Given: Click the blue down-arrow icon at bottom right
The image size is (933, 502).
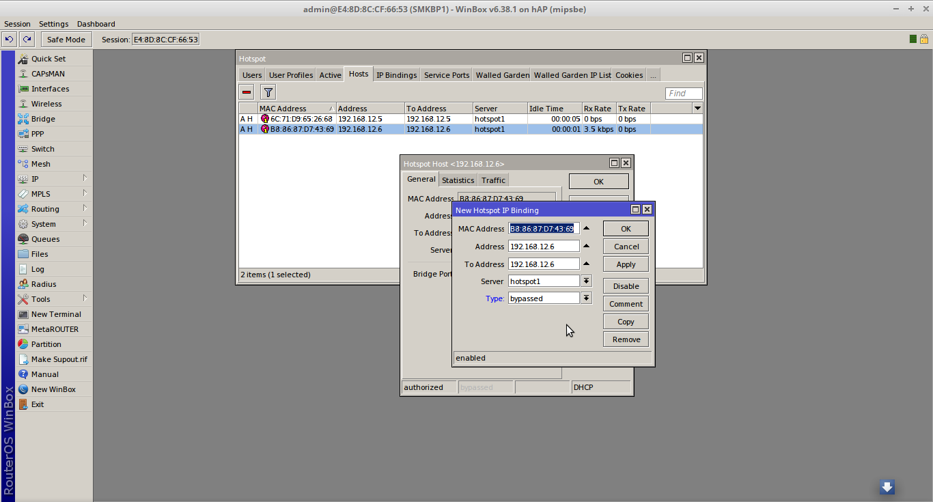Looking at the screenshot, I should [x=887, y=487].
